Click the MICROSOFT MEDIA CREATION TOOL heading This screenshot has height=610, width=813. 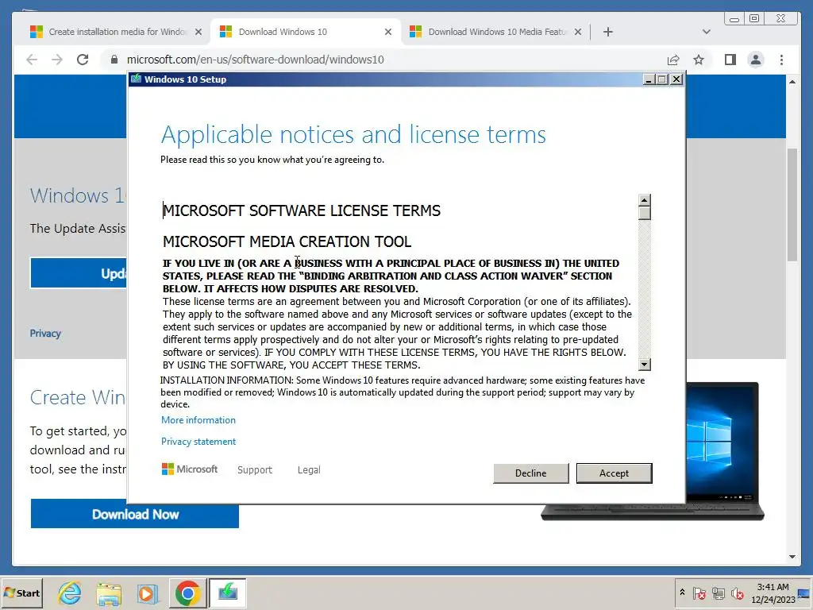pos(287,241)
